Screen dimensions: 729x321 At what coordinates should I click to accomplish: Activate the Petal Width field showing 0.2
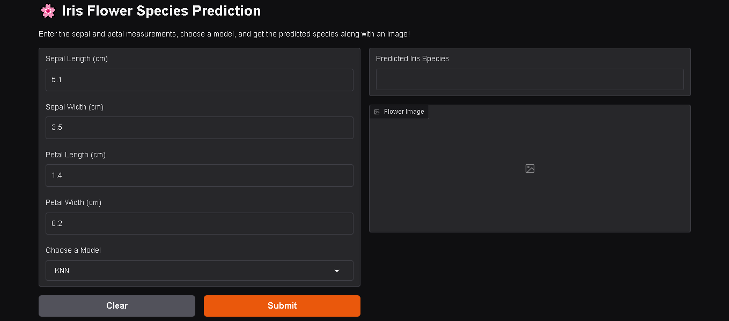pos(200,223)
